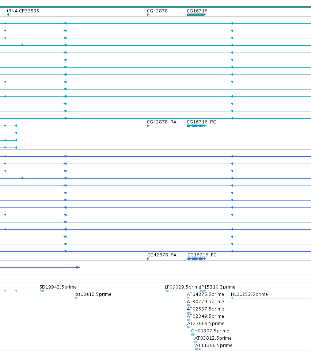Click the AT02349.5prime EST glyph

click(x=189, y=320)
